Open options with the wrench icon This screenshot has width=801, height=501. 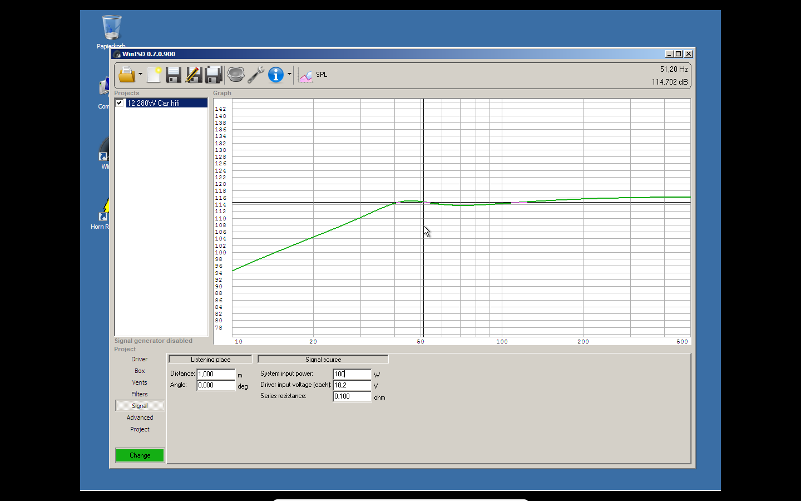256,74
